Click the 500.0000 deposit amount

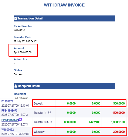[119, 104]
